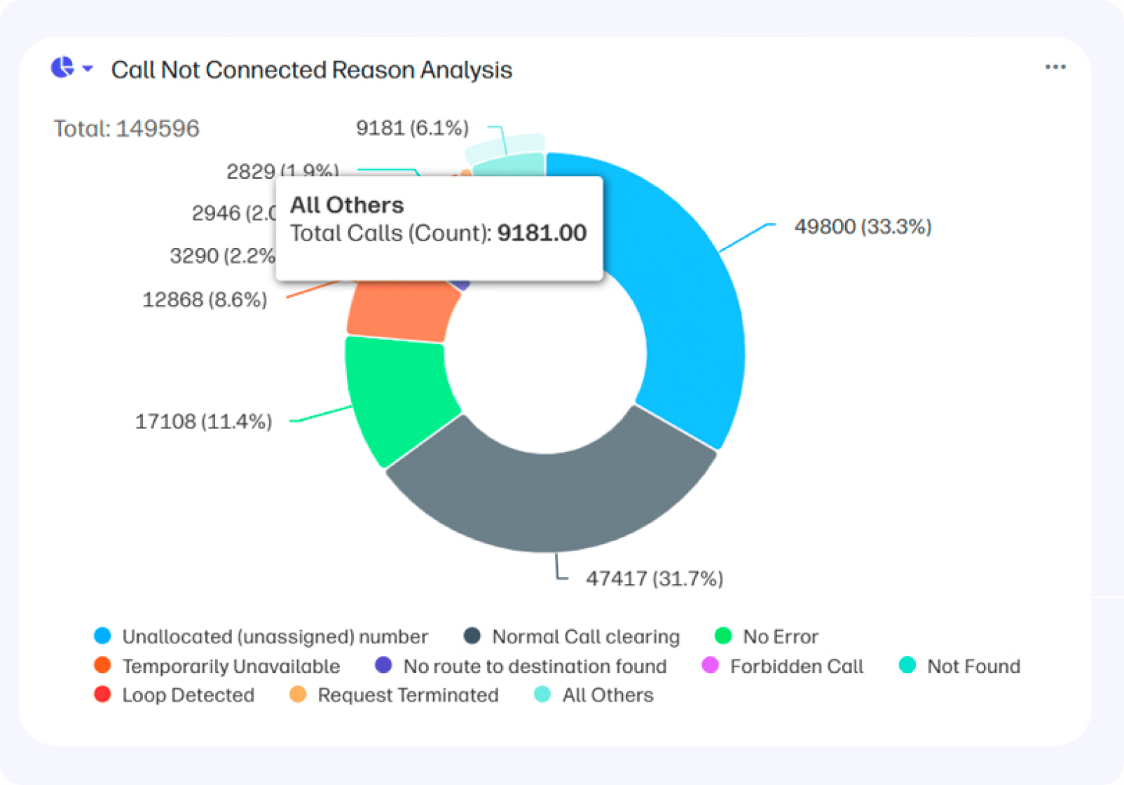1124x785 pixels.
Task: Select the blue Unallocated number legend dot
Action: tap(102, 636)
